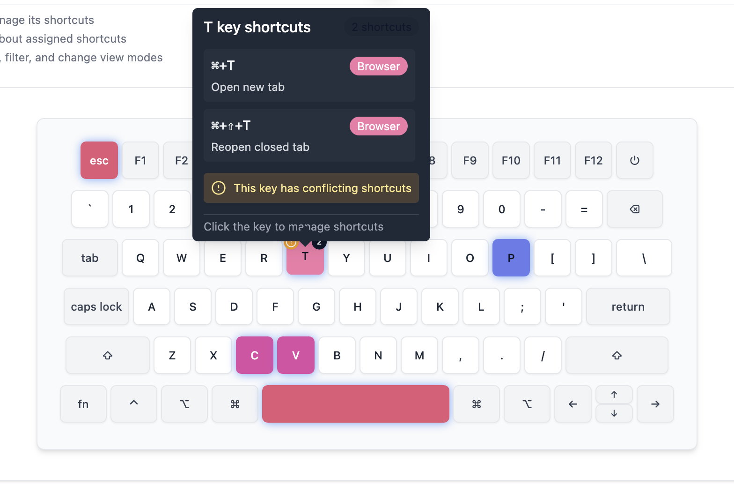This screenshot has height=492, width=734.
Task: Click the caps lock key
Action: tap(96, 307)
